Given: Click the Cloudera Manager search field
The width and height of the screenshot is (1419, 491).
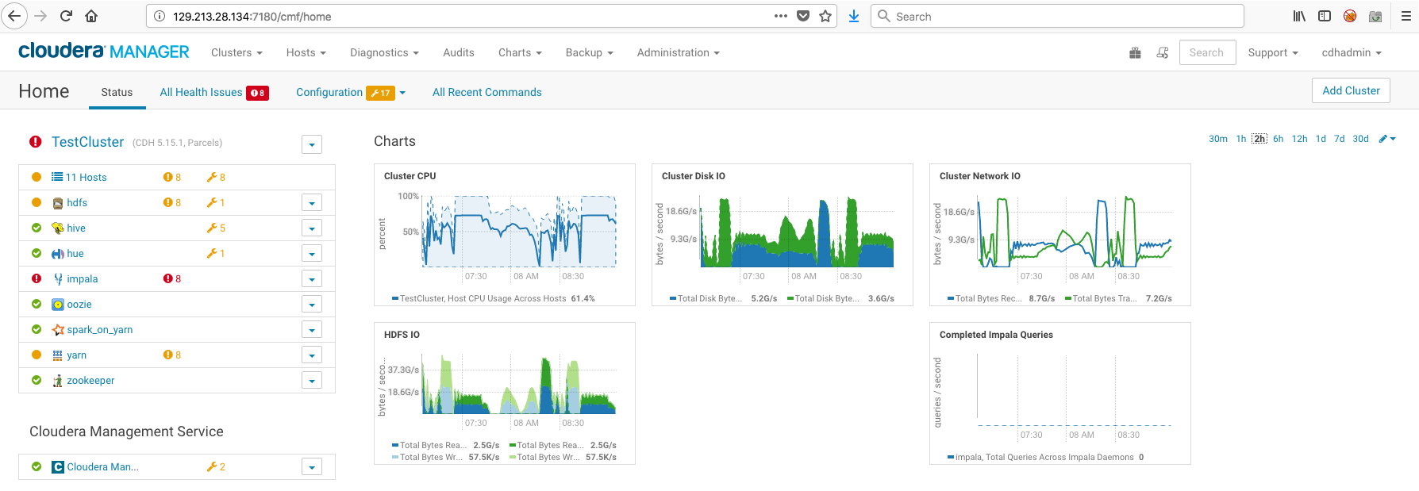Looking at the screenshot, I should click(1206, 52).
